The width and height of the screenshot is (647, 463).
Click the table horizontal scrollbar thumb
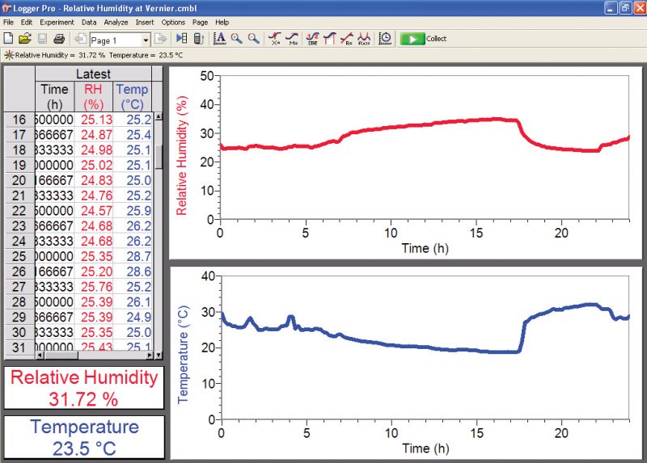click(61, 355)
